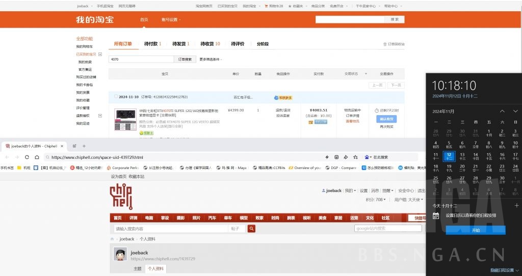
Task: Go to next month in calendar
Action: [515, 111]
